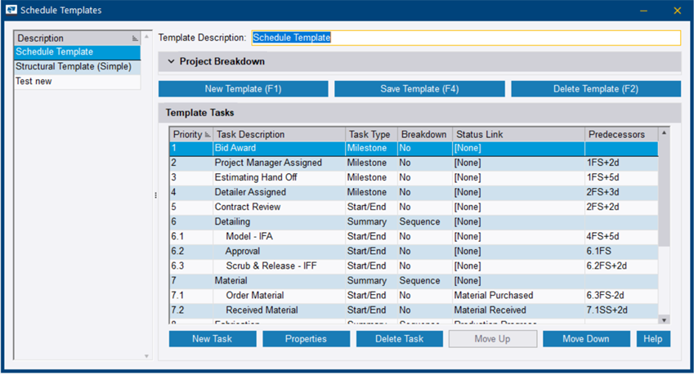Click the Description column sort icon
This screenshot has height=375, width=694.
[x=135, y=38]
